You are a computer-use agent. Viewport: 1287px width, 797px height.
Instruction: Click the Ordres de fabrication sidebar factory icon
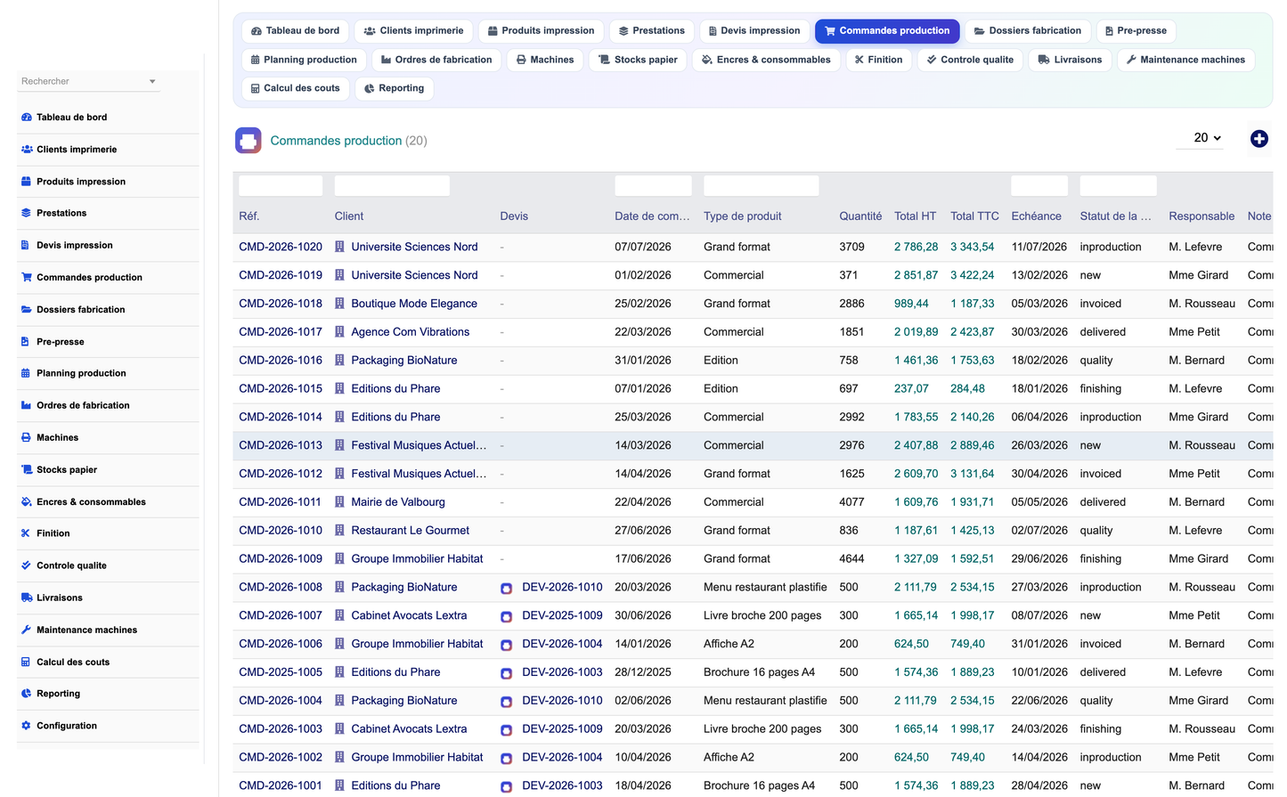(27, 406)
